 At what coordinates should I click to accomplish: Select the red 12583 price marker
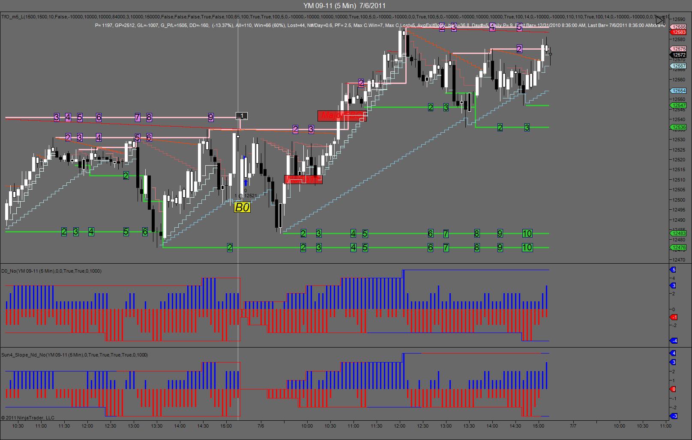coord(679,32)
